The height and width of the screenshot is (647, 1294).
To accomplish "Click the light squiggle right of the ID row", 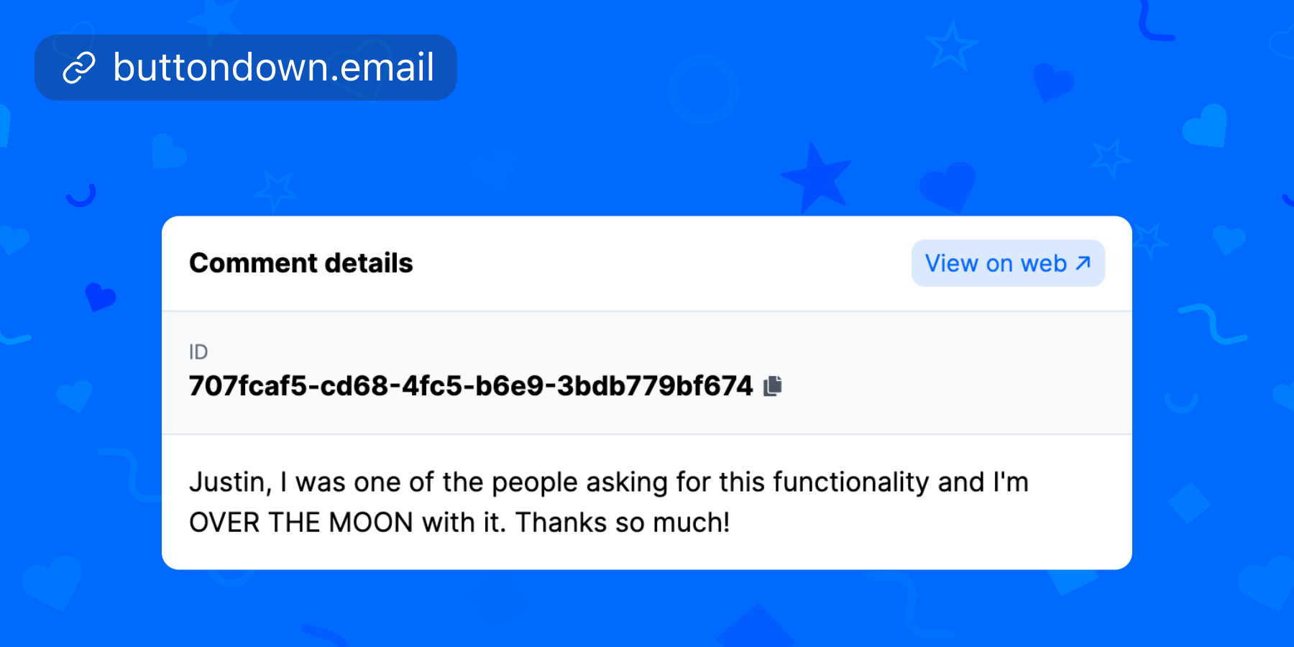I will [x=1212, y=324].
